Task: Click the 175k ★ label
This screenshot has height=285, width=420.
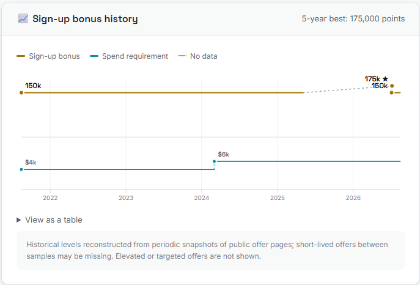Action: pyautogui.click(x=377, y=79)
